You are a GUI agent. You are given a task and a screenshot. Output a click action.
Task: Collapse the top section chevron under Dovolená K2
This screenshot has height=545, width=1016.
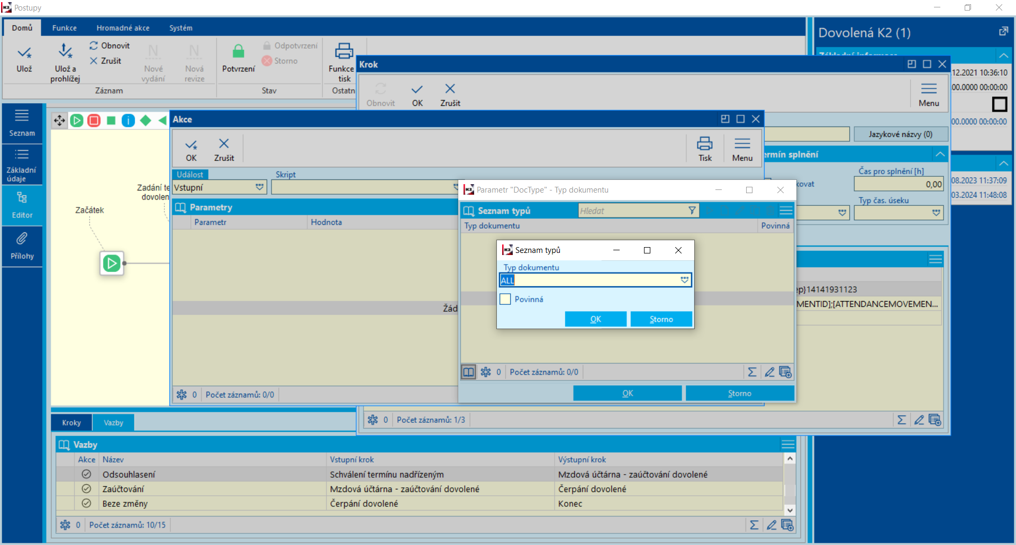1003,55
